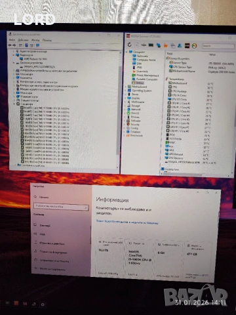Screen dimensions: 236x315
Task: Select the SKHynix disk drive in Device Manager
Action: pyautogui.click(x=39, y=66)
